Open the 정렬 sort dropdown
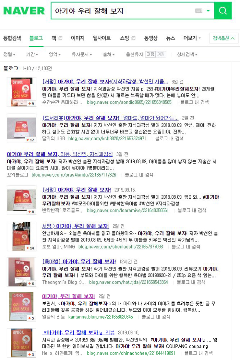This screenshot has height=360, width=240. [x=9, y=54]
